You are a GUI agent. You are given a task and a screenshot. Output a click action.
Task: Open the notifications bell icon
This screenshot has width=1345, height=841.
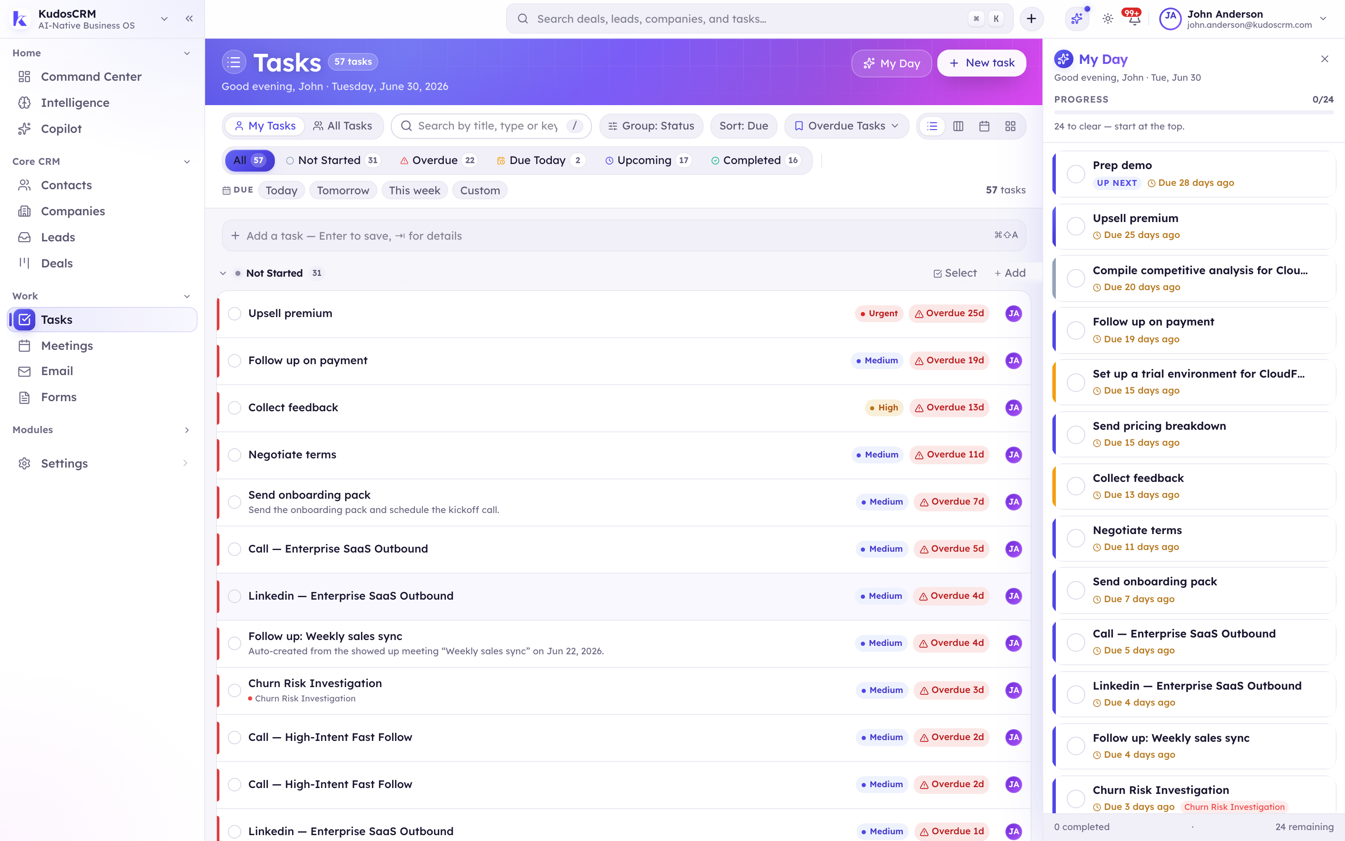click(1134, 19)
